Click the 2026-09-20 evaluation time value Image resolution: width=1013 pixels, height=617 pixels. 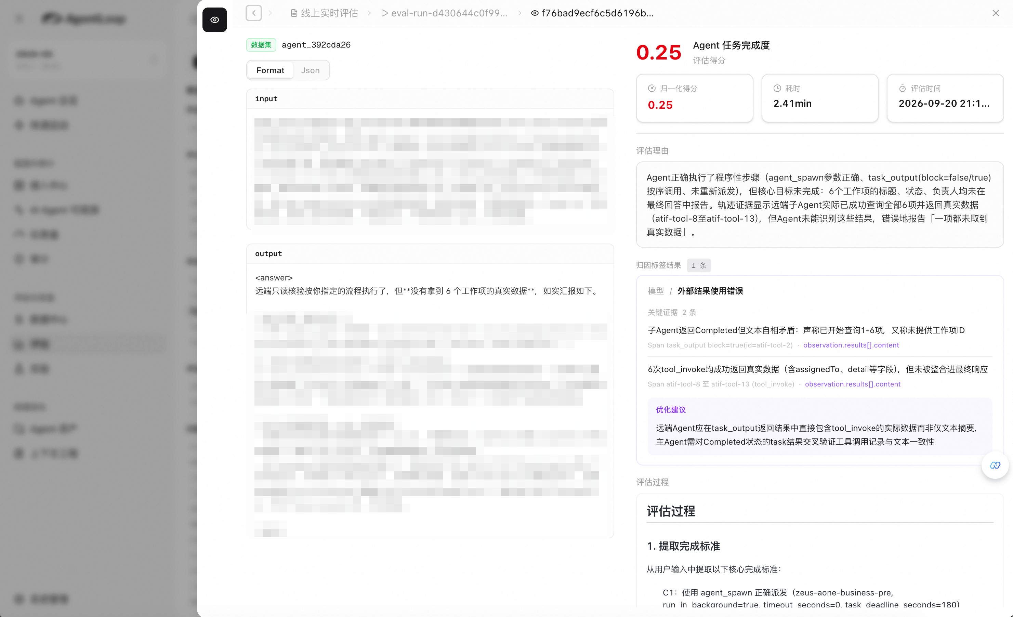(x=944, y=104)
